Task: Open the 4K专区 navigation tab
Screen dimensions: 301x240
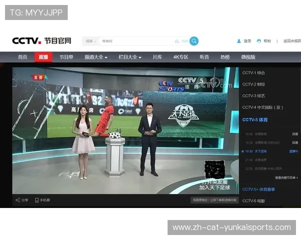Action: tap(181, 57)
